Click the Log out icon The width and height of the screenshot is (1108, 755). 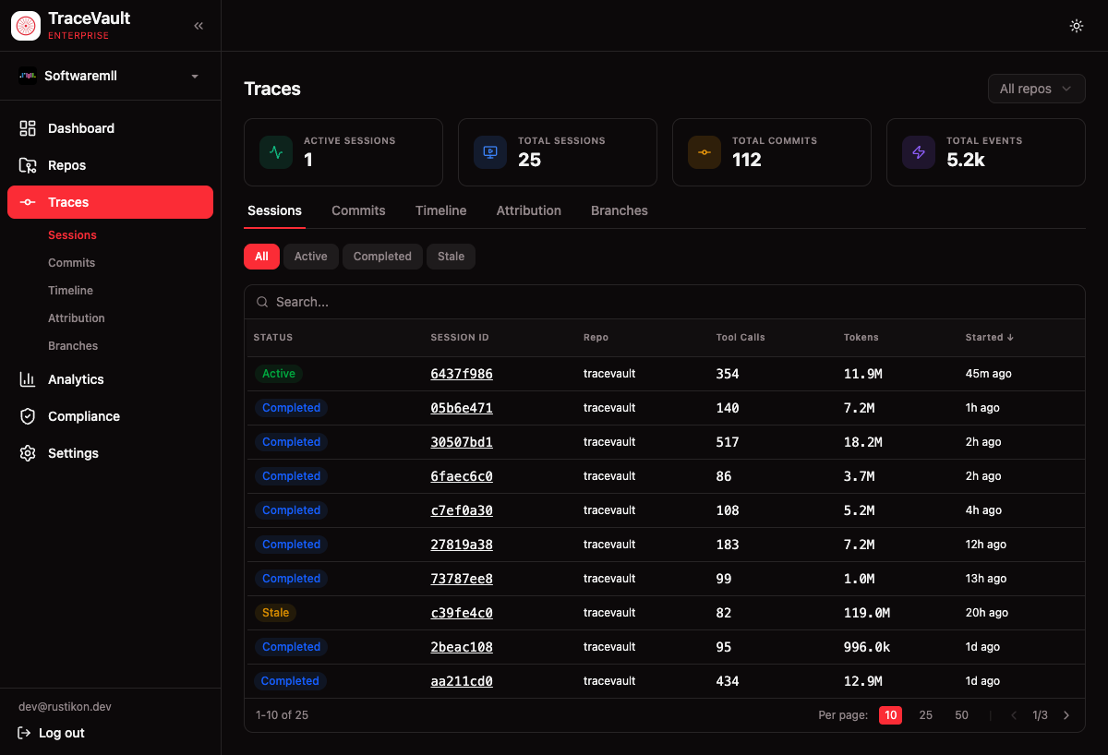coord(25,733)
